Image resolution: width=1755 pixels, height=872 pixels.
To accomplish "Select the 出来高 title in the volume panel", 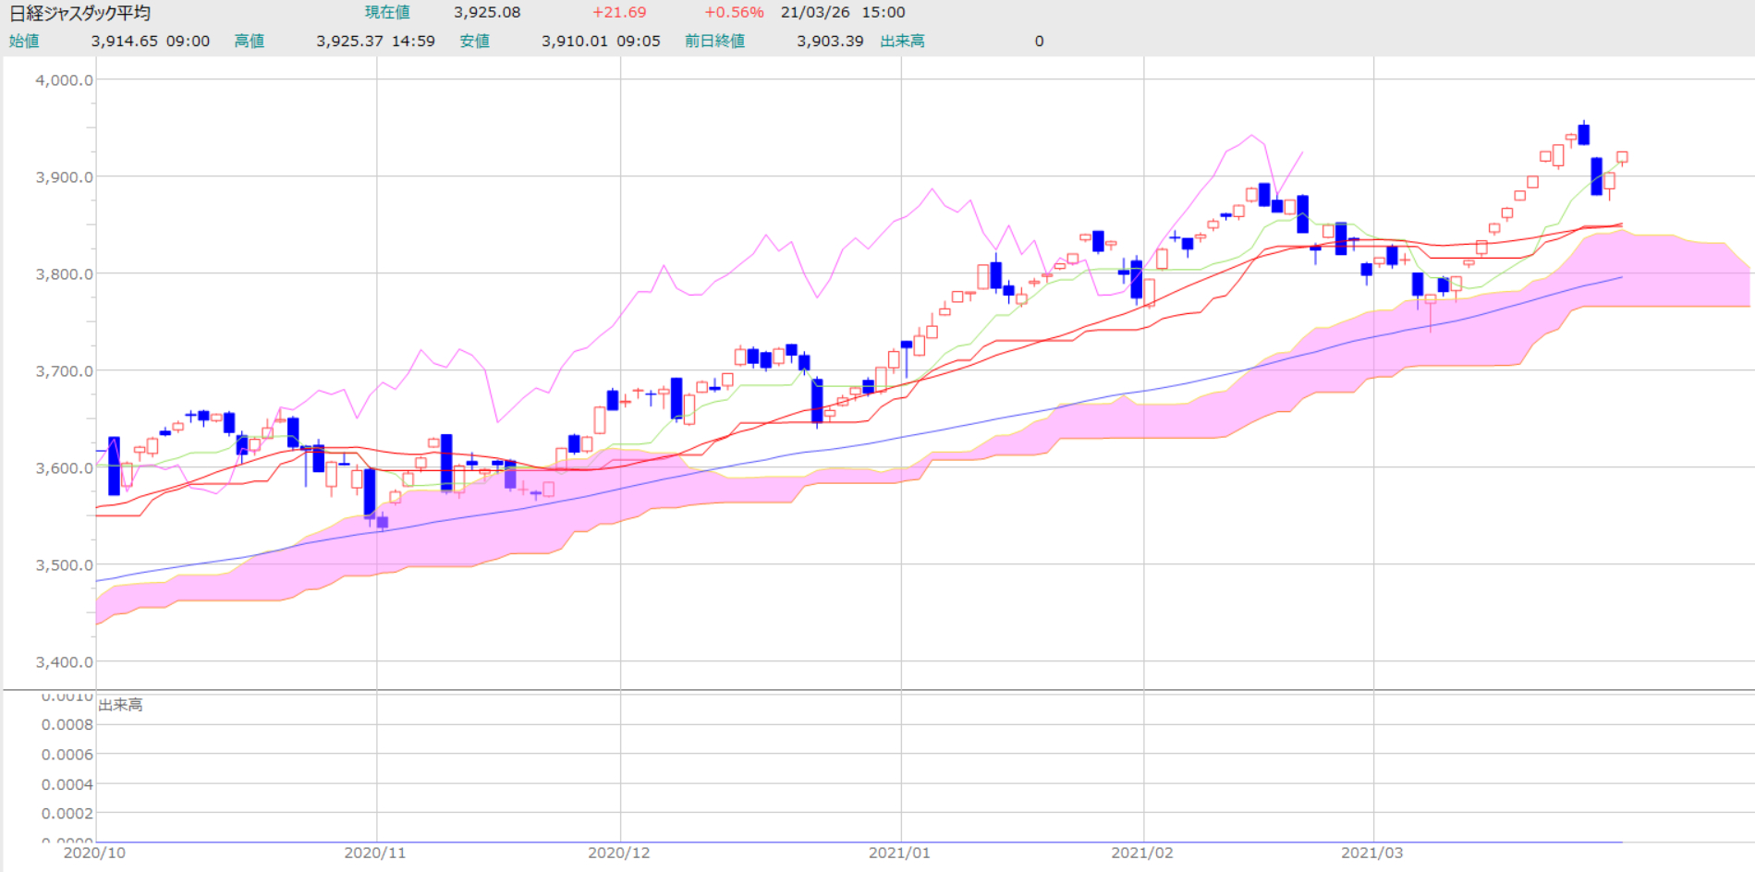I will (120, 706).
